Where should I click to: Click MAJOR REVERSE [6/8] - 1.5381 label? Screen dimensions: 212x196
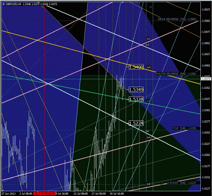click(176, 73)
